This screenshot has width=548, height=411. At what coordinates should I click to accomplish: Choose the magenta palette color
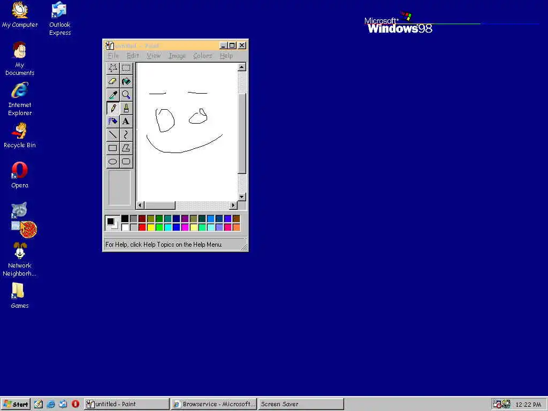[185, 227]
